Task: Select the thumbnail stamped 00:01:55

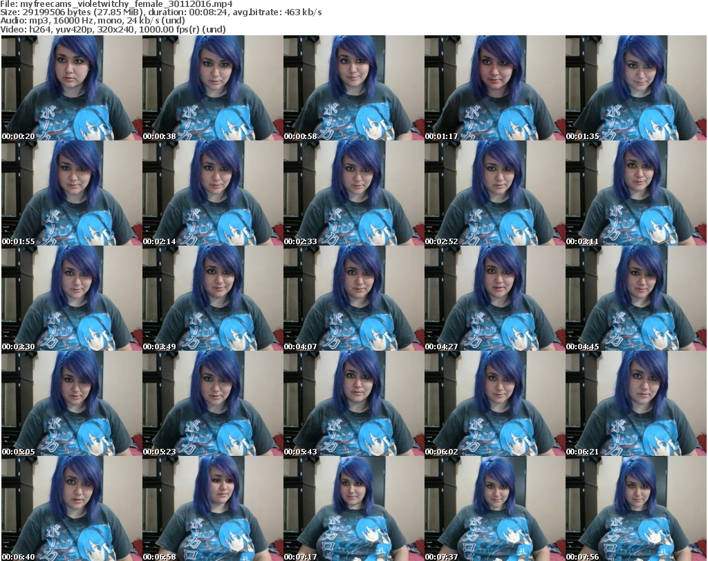Action: click(x=71, y=193)
